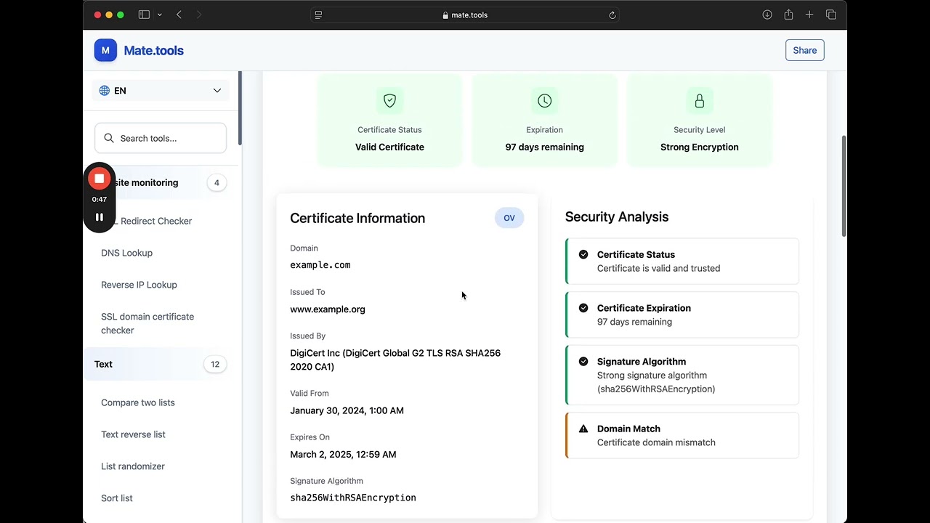Select the January 30, 2024 valid-from date
This screenshot has height=523, width=930.
pos(347,410)
